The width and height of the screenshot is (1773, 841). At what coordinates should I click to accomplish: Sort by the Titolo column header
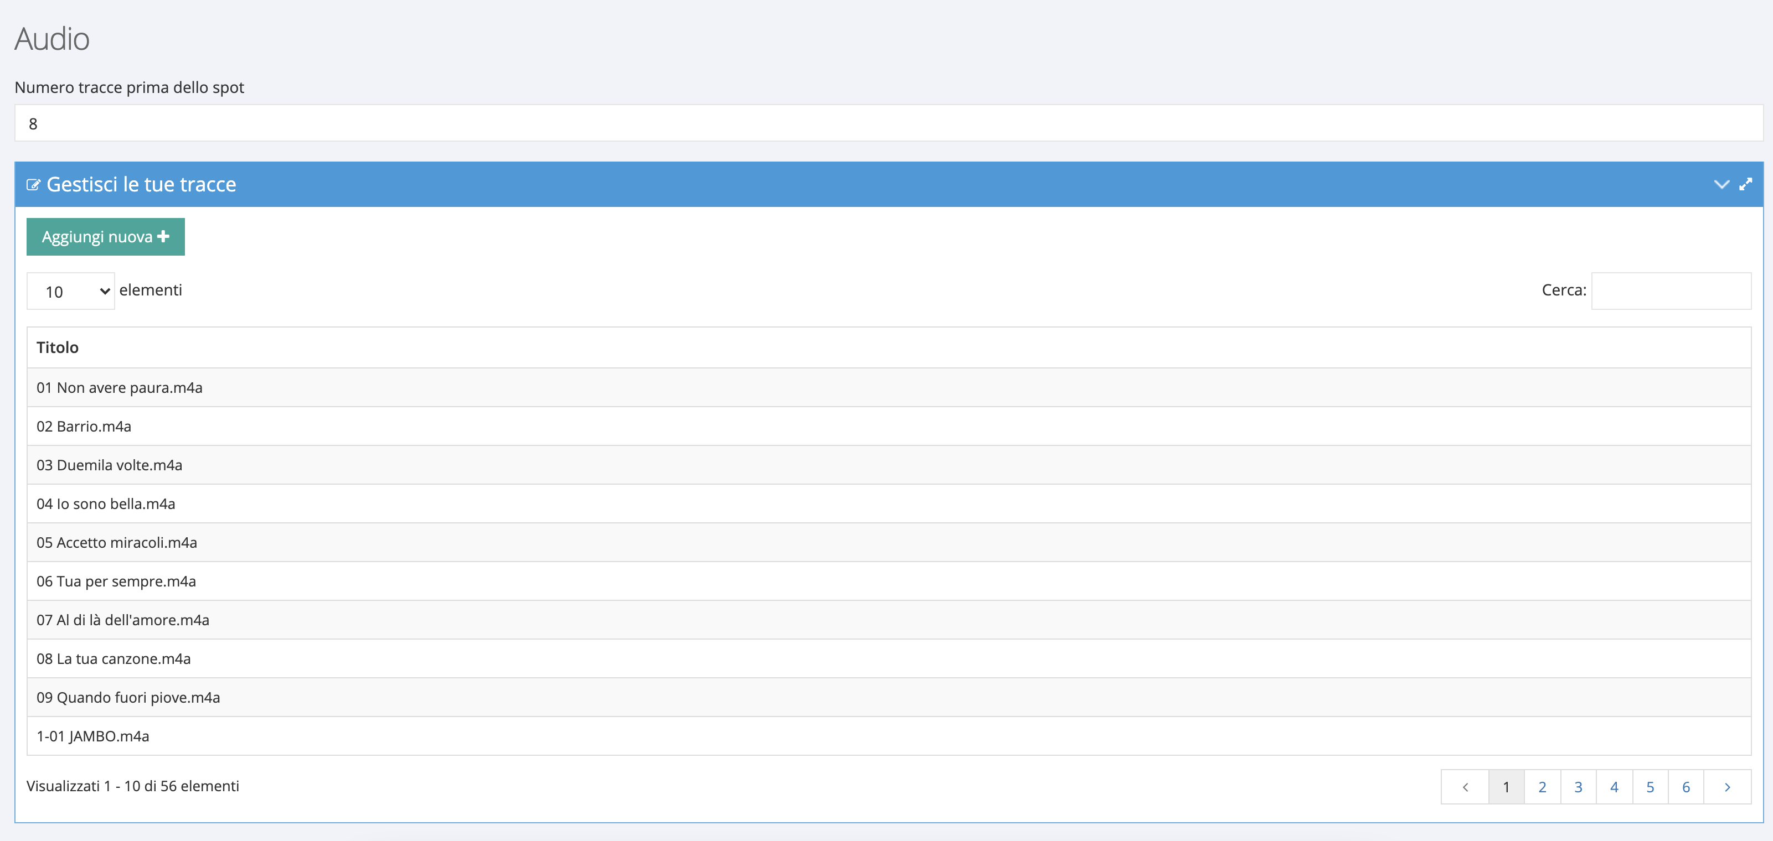tap(58, 347)
